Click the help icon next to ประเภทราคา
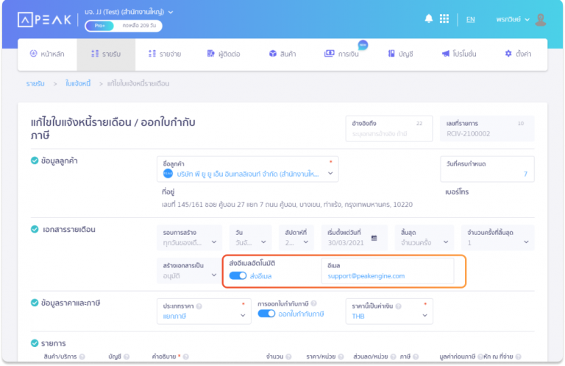 point(199,306)
